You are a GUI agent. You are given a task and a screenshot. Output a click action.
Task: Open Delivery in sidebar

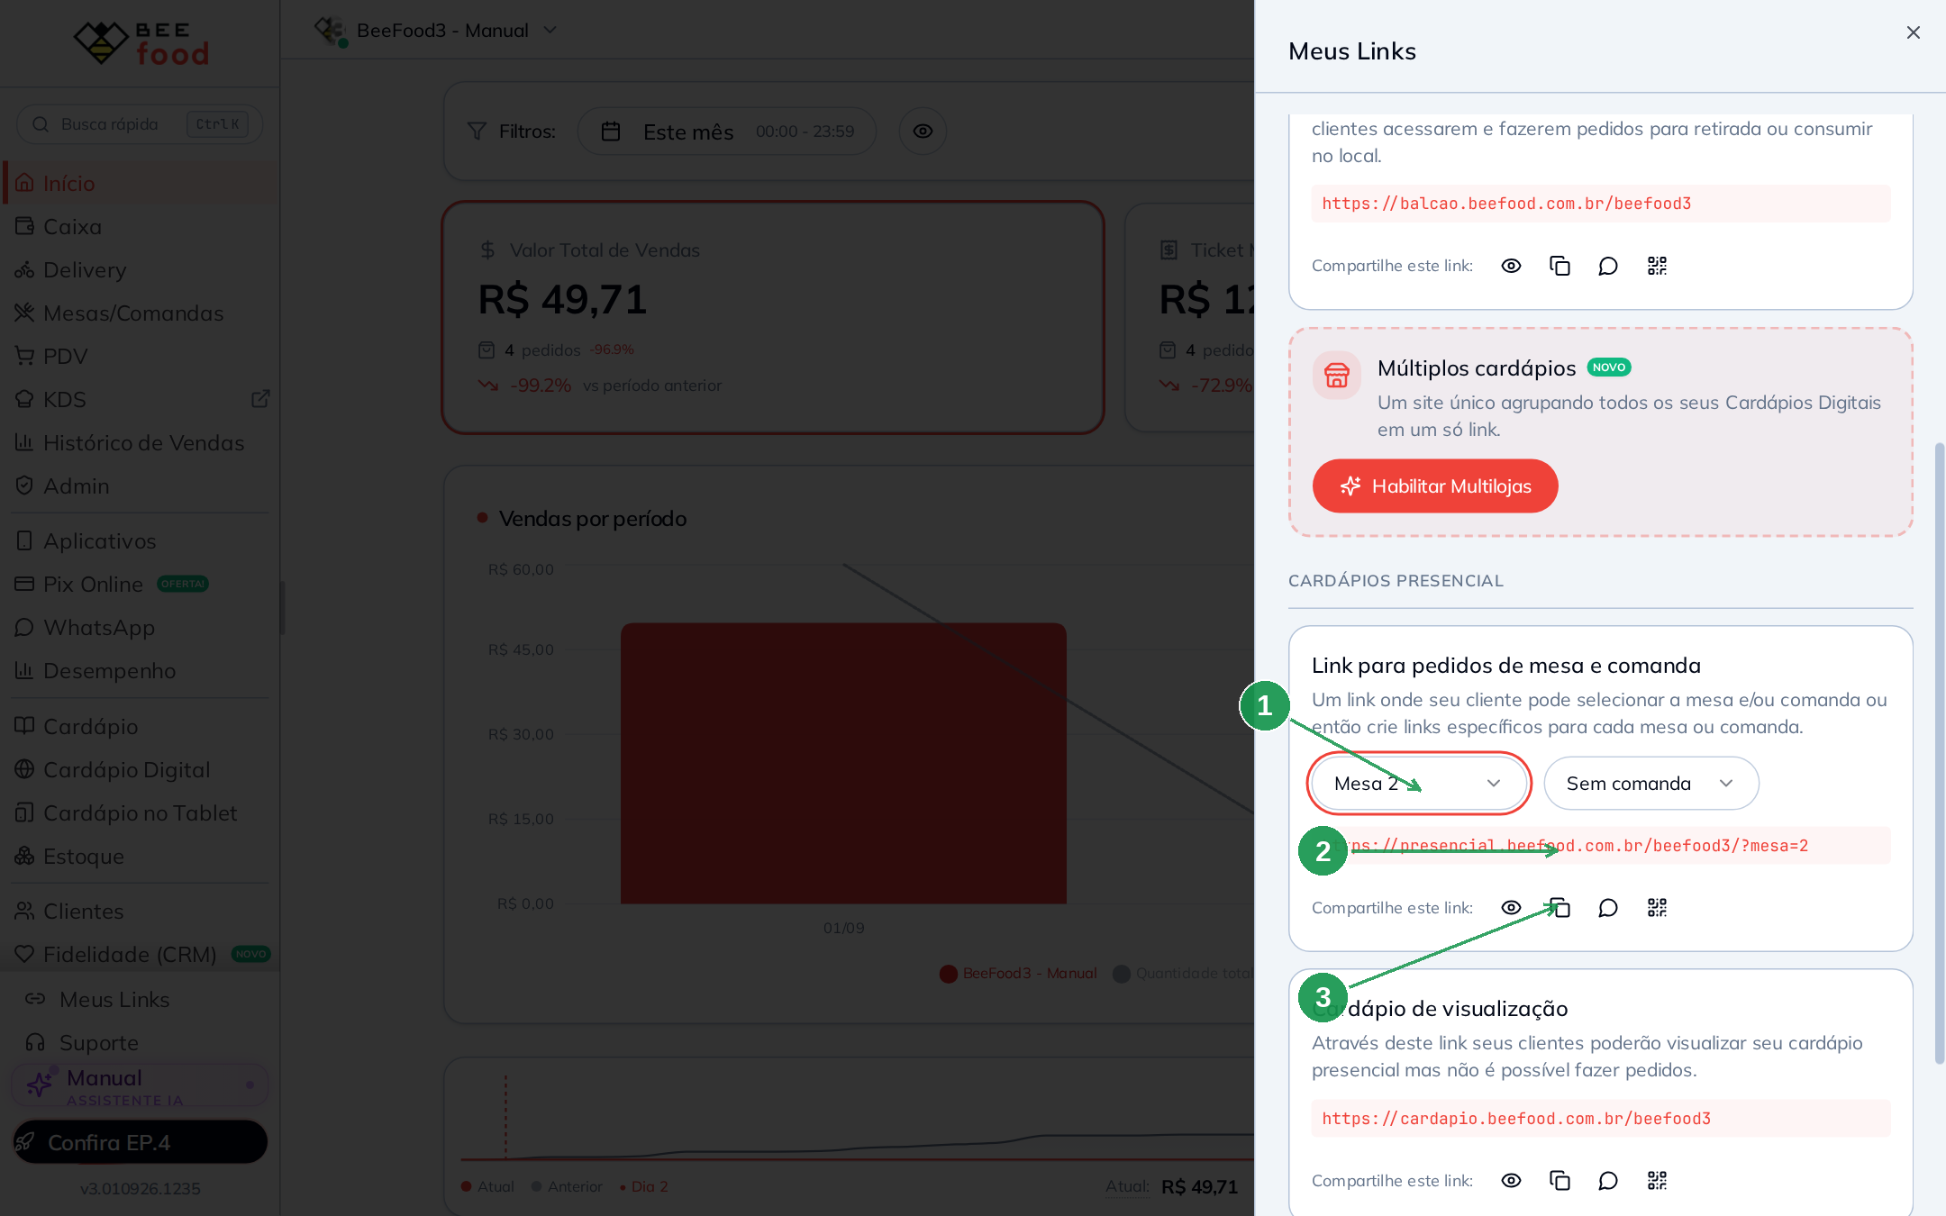pyautogui.click(x=140, y=269)
